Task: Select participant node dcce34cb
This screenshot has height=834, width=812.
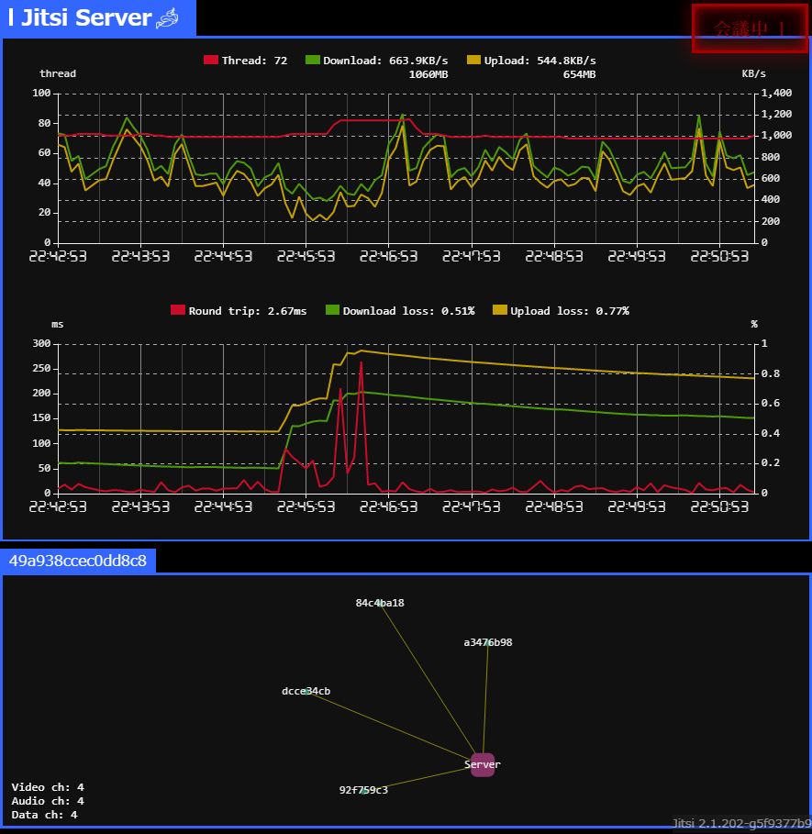Action: click(306, 692)
